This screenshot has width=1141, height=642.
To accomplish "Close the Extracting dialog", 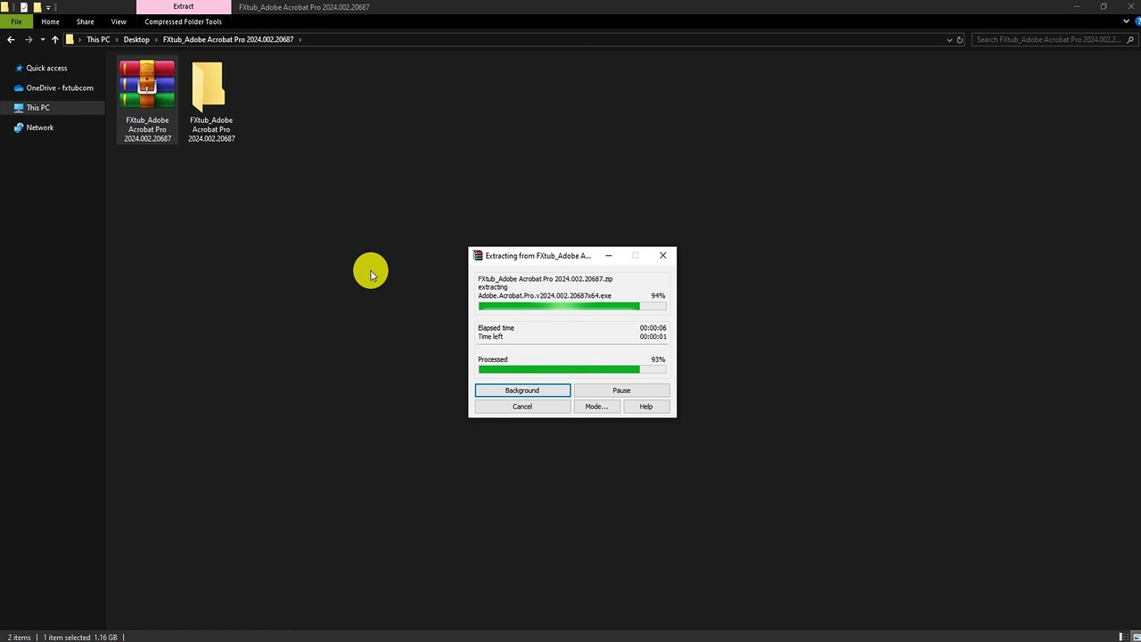I will coord(662,256).
